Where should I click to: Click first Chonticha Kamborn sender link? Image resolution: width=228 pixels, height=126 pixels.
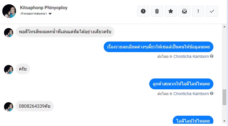click(191, 56)
